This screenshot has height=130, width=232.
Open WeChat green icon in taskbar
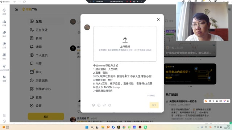(145, 127)
